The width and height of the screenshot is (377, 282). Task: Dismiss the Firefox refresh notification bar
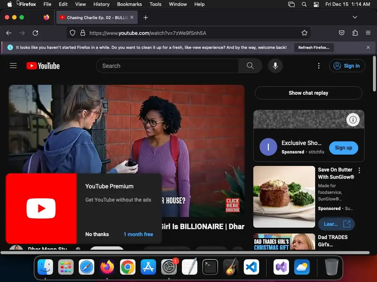coord(368,47)
